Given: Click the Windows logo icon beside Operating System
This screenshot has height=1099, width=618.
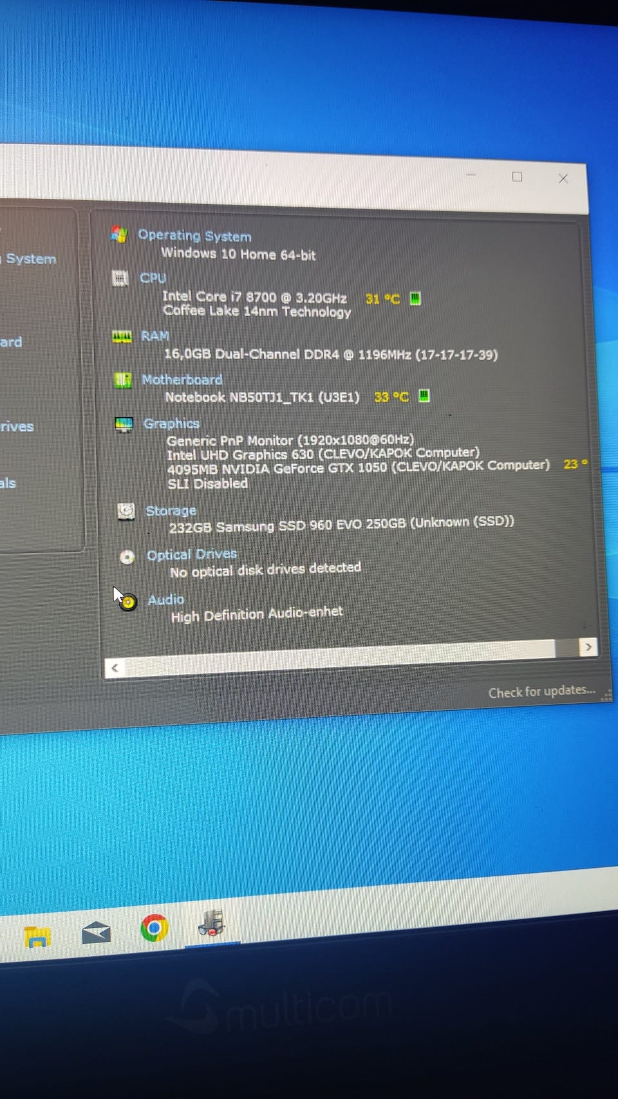Looking at the screenshot, I should pyautogui.click(x=118, y=234).
